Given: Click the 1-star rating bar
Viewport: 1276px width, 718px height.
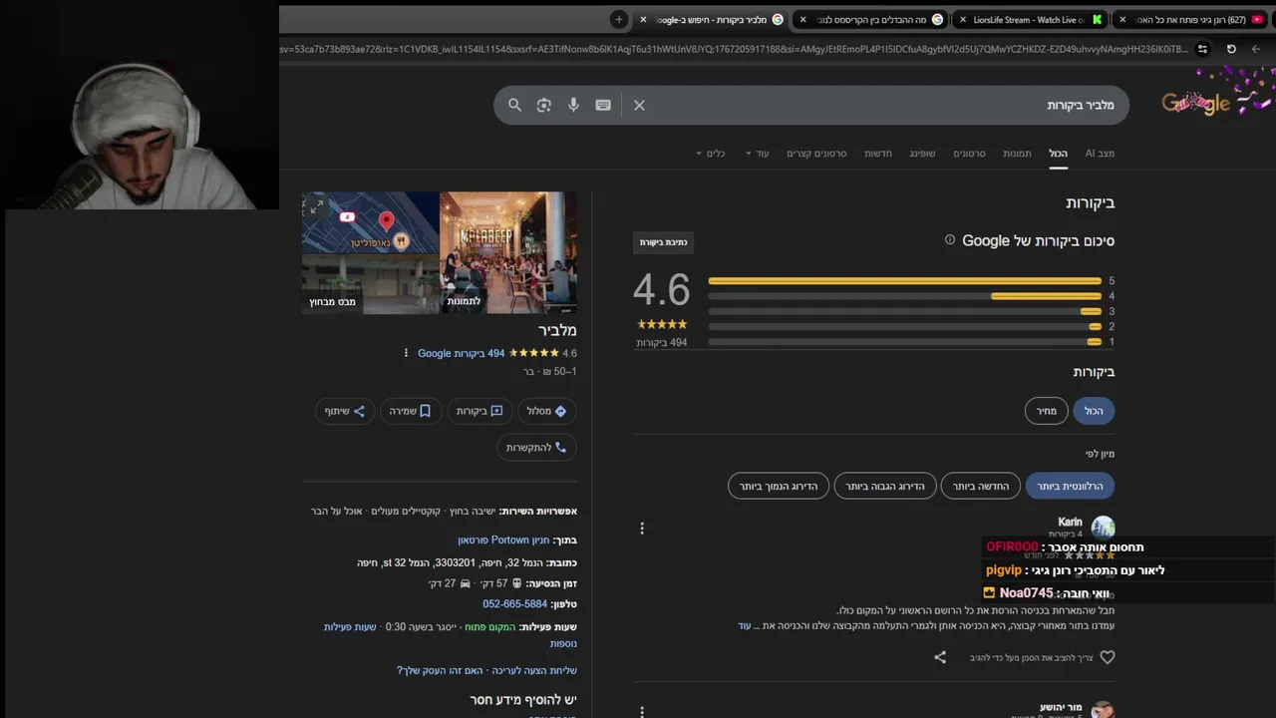Looking at the screenshot, I should 904,342.
